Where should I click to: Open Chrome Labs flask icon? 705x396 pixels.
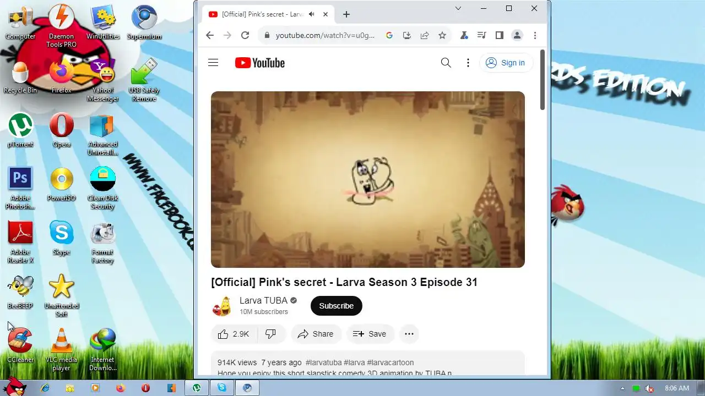[464, 35]
